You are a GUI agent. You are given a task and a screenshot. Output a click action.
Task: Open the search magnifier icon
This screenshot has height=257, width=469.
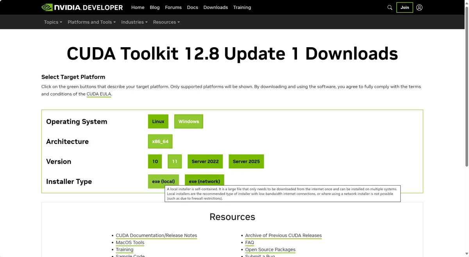tap(390, 7)
